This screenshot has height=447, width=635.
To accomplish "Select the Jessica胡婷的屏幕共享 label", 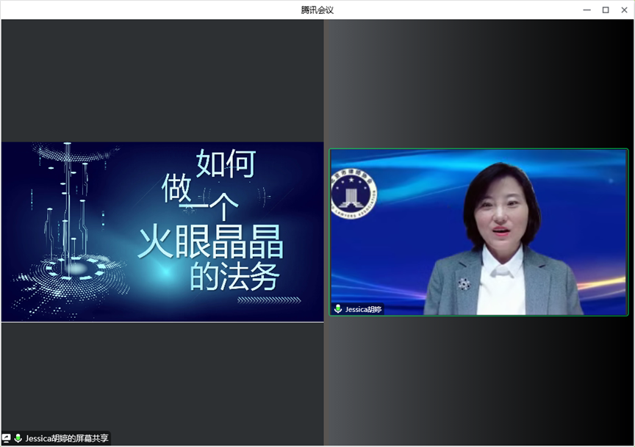I will [67, 438].
